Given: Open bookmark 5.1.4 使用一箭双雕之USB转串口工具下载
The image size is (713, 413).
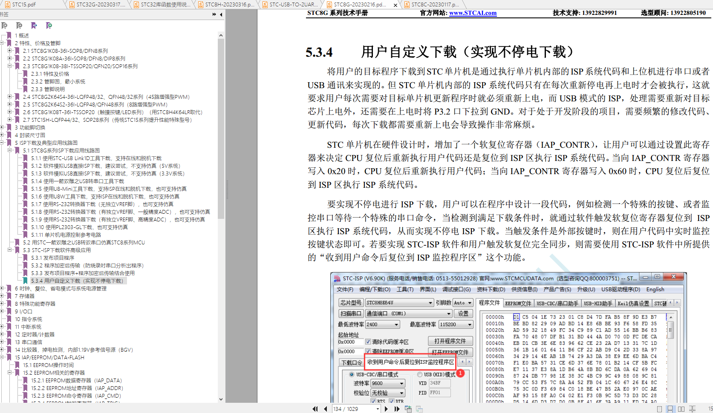Looking at the screenshot, I should pos(78,181).
